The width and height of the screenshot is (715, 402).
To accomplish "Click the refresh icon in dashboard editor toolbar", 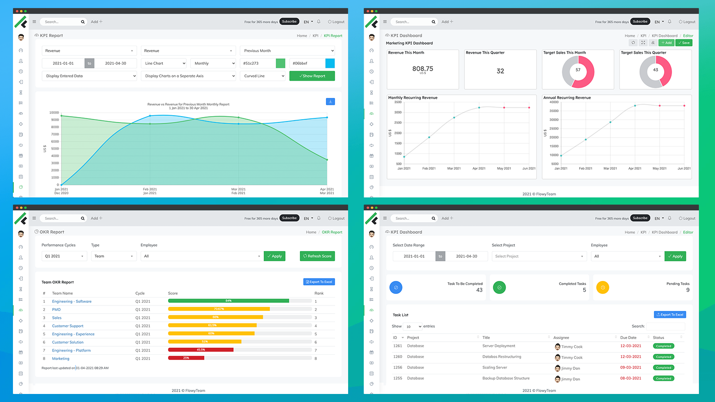I will 633,43.
